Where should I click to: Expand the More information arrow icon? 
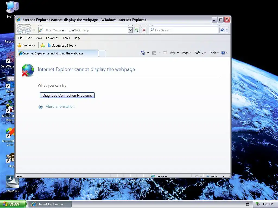(x=41, y=107)
